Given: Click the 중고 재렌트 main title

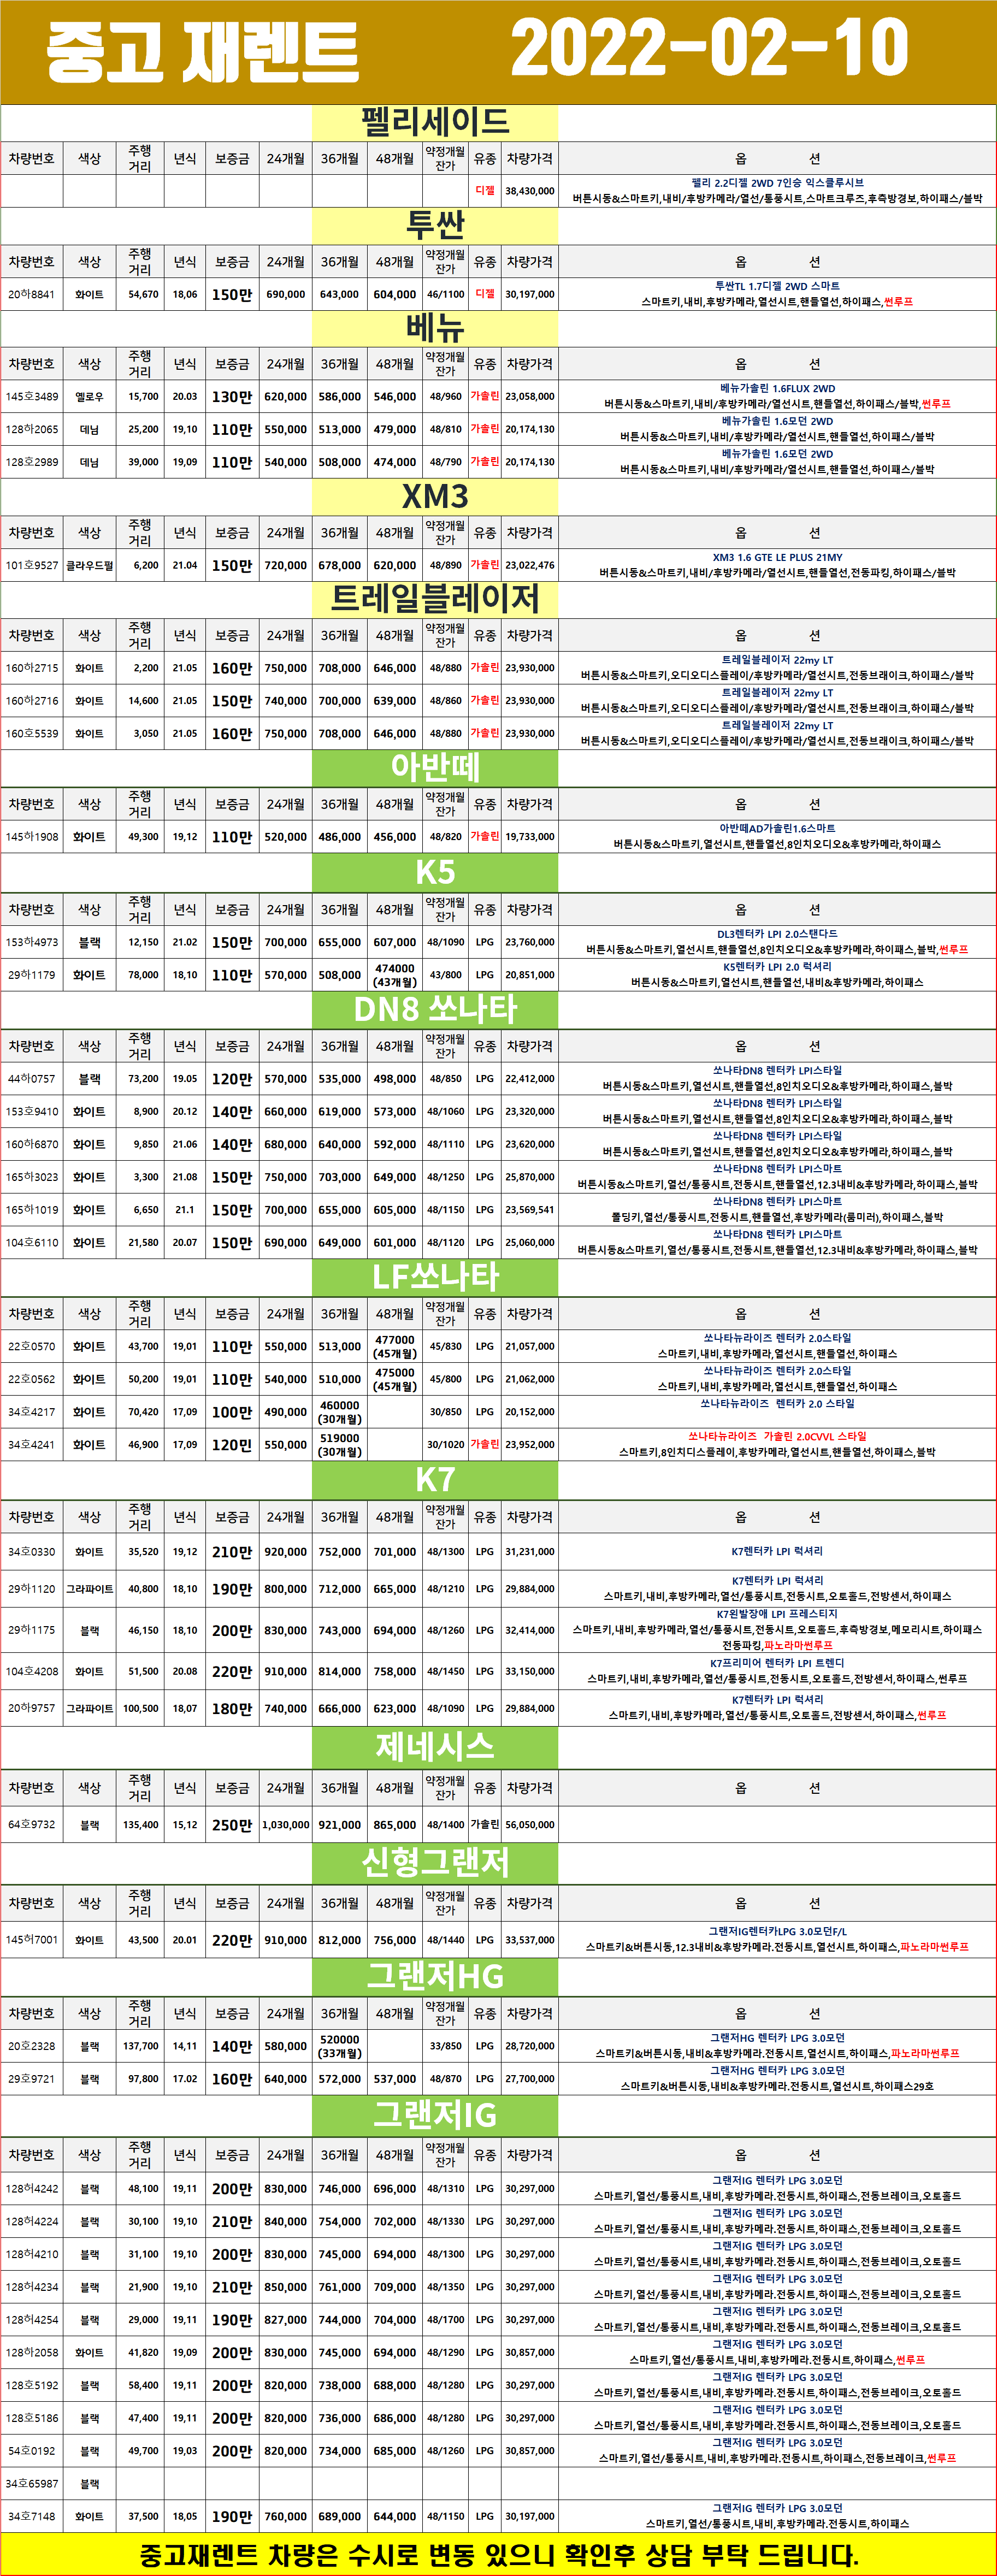Looking at the screenshot, I should click(202, 52).
